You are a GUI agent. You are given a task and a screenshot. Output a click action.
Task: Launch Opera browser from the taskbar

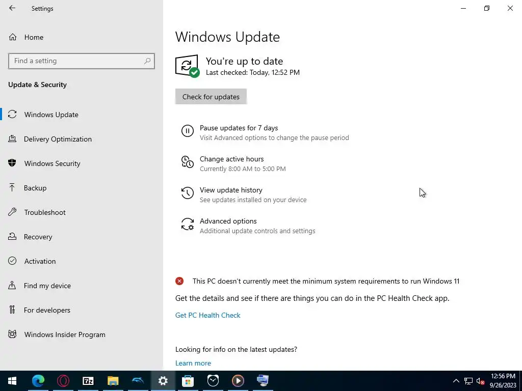click(63, 381)
